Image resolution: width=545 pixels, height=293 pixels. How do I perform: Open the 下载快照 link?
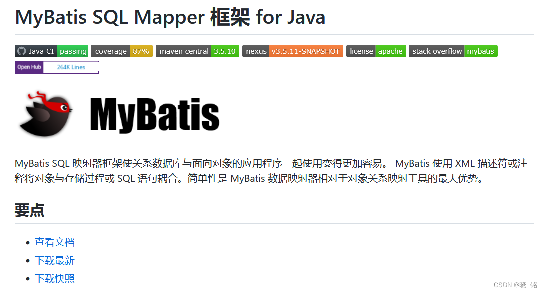click(54, 278)
